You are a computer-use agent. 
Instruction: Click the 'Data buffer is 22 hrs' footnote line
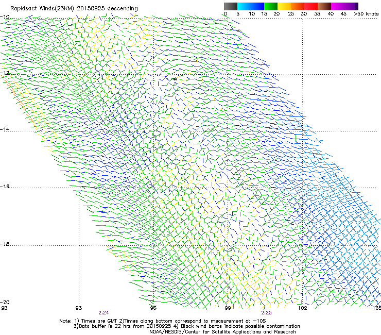click(186, 326)
